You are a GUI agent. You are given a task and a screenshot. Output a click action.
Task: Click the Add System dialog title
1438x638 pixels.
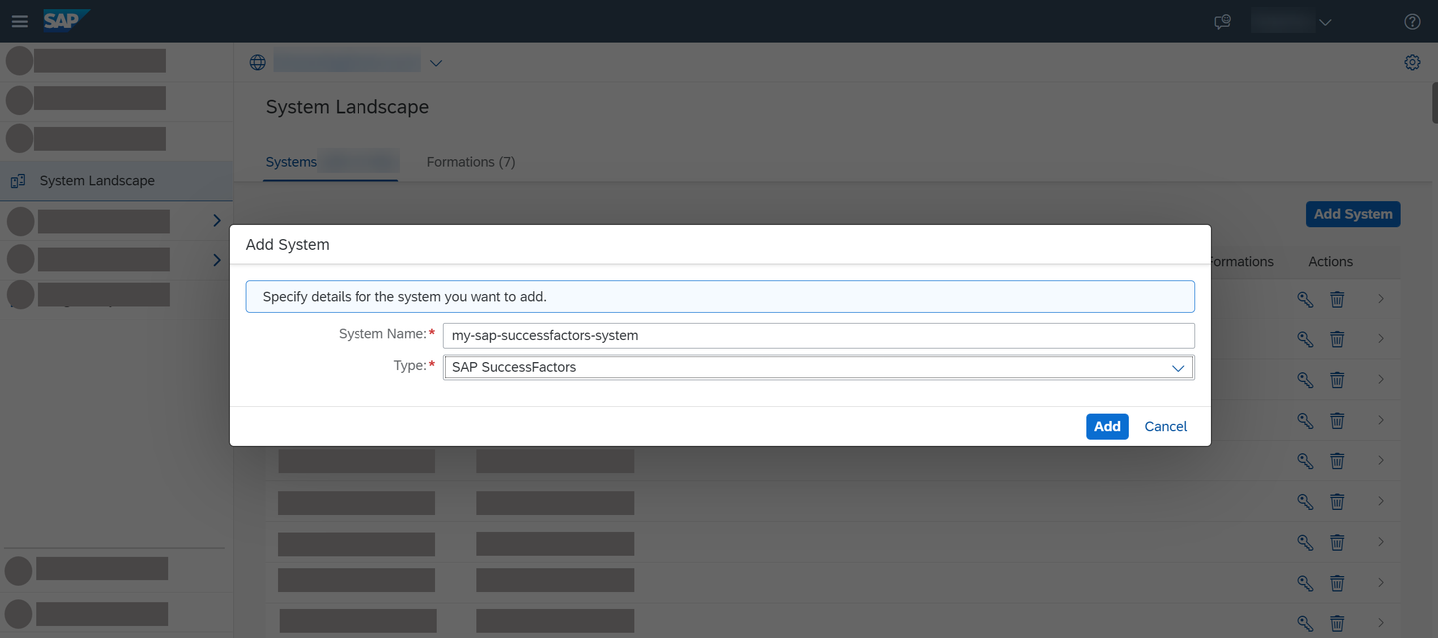[x=288, y=244]
